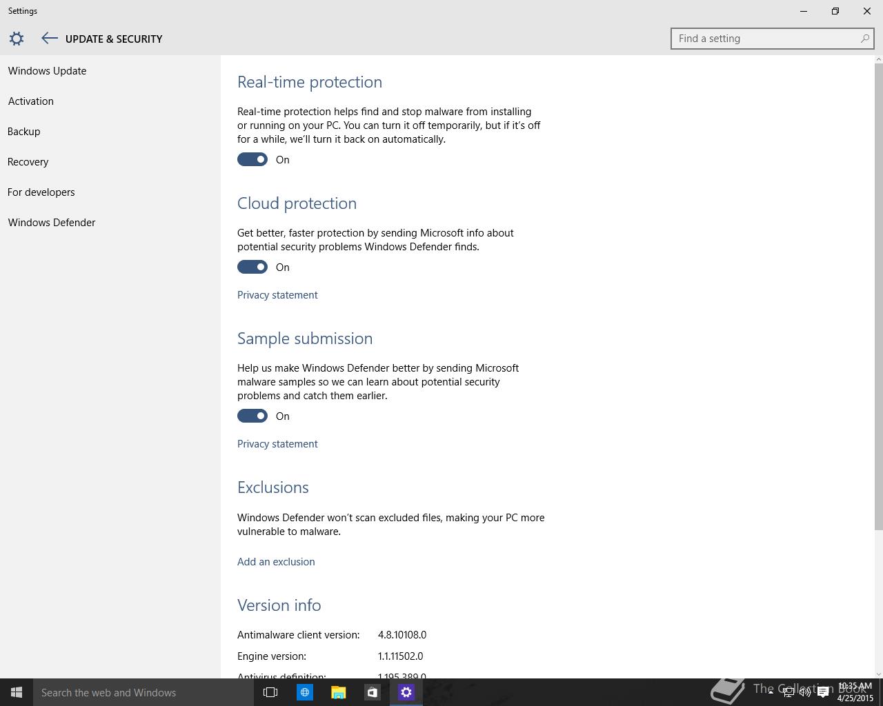Minimize the Settings window

pos(804,11)
